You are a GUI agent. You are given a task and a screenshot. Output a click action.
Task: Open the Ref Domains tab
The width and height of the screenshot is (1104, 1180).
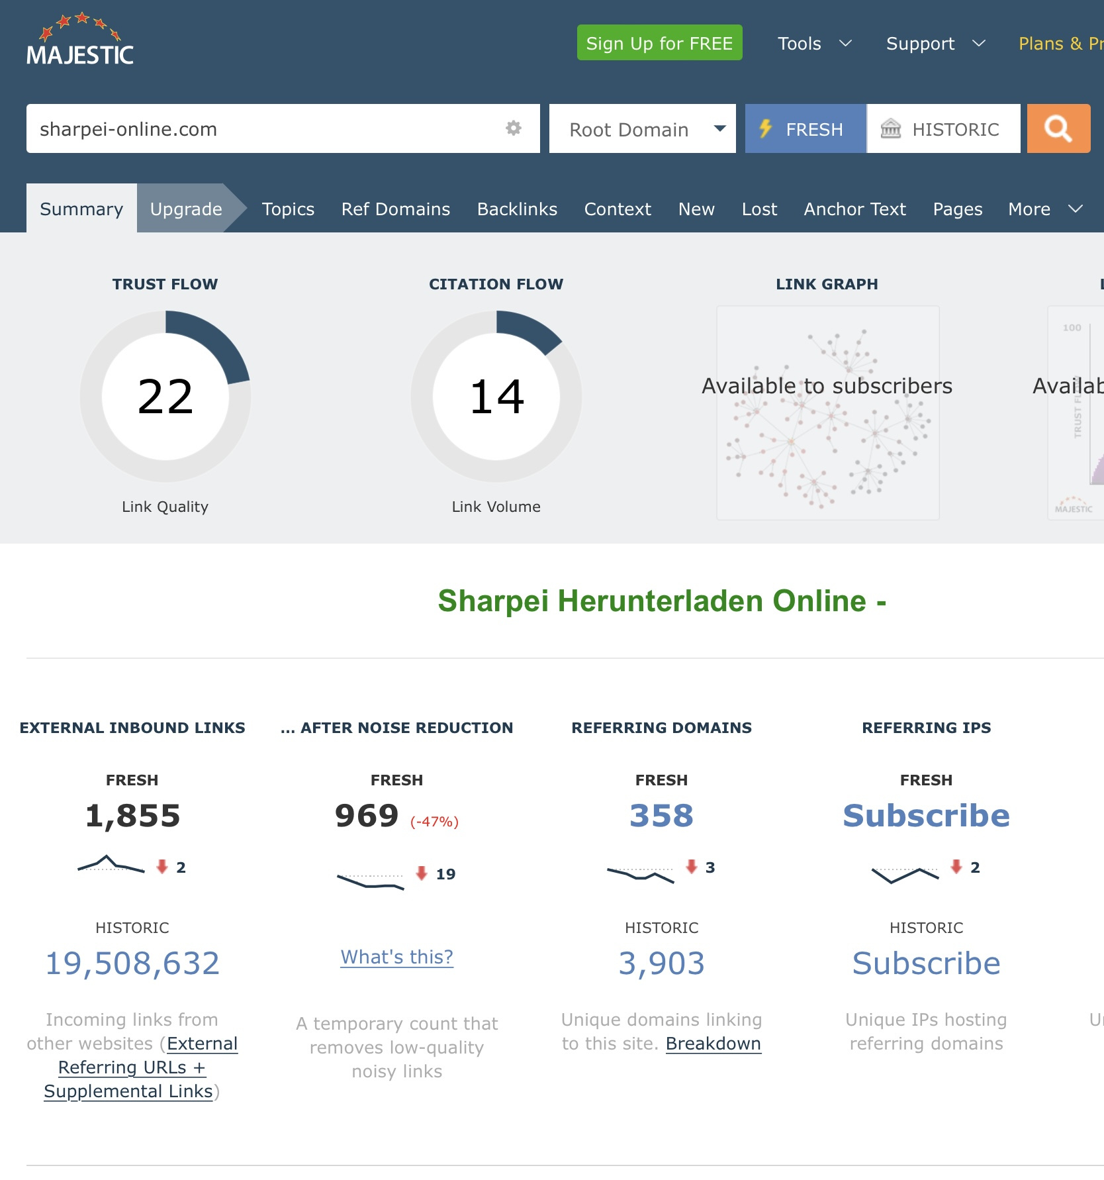[396, 209]
